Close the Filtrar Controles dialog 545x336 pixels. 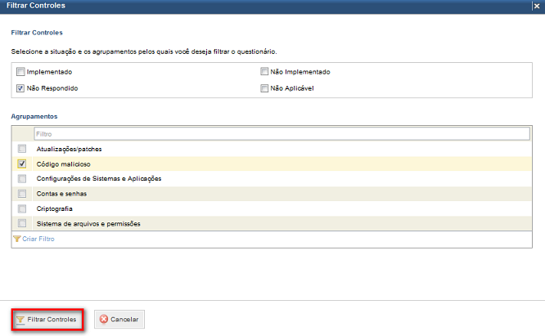click(537, 6)
